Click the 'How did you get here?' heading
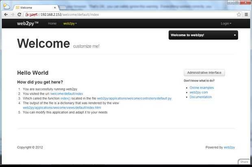 [40, 82]
